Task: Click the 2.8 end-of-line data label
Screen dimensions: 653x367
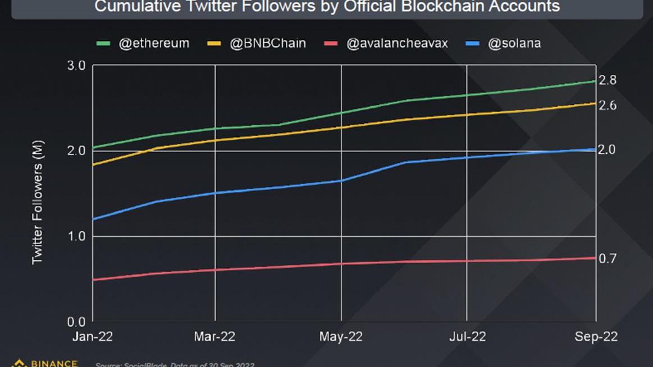Action: (x=608, y=80)
